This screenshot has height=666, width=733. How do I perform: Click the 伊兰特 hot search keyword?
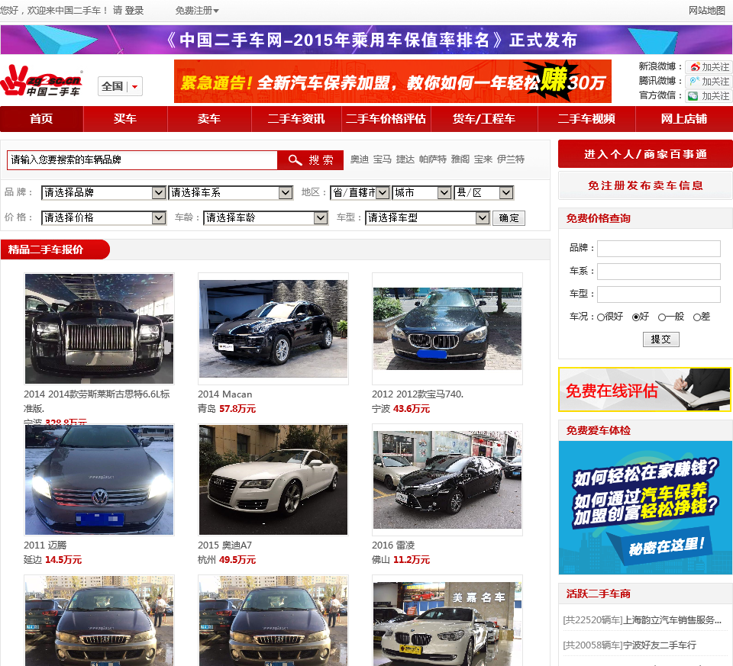click(511, 159)
